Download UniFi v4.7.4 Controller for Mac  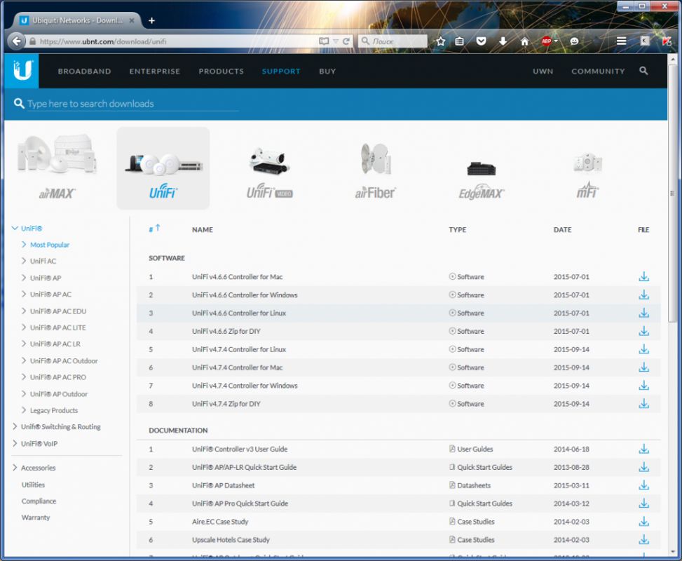[643, 367]
